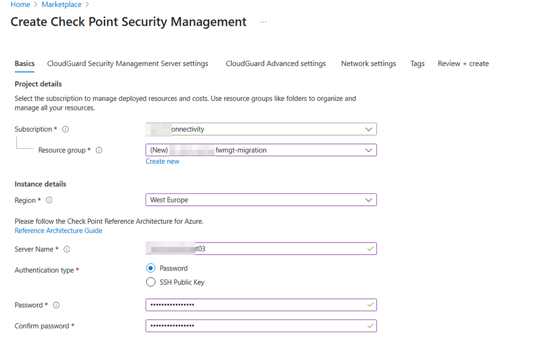Focus the Password input field
Image resolution: width=557 pixels, height=359 pixels.
pyautogui.click(x=261, y=305)
